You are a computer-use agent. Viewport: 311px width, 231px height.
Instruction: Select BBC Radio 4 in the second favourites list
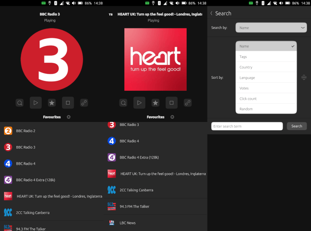click(x=155, y=141)
